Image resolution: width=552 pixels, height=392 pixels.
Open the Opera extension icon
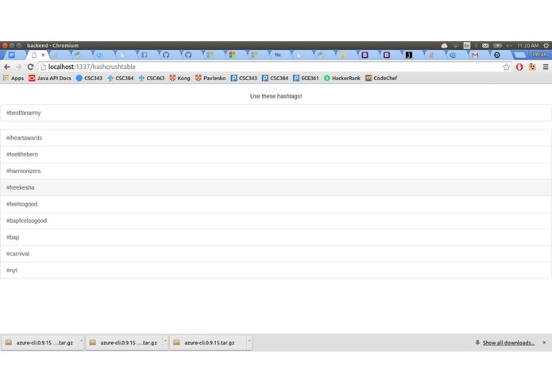(x=519, y=67)
